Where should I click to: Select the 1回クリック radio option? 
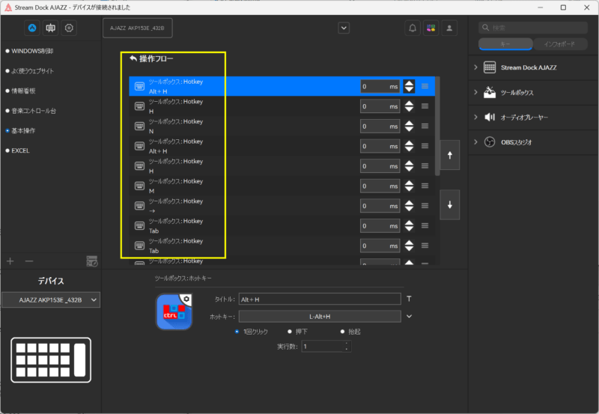coord(252,332)
